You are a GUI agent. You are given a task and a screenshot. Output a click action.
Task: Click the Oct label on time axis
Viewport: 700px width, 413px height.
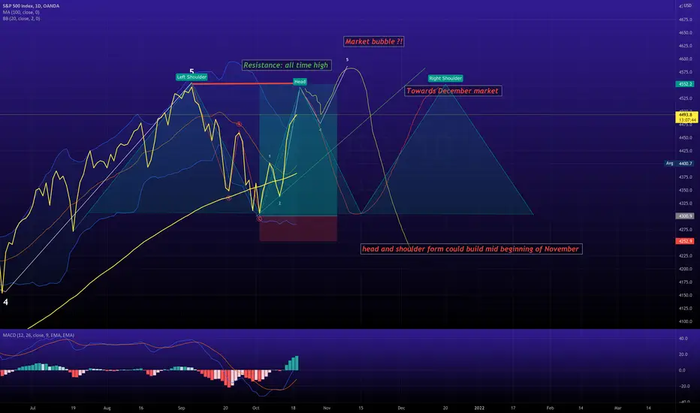point(256,408)
